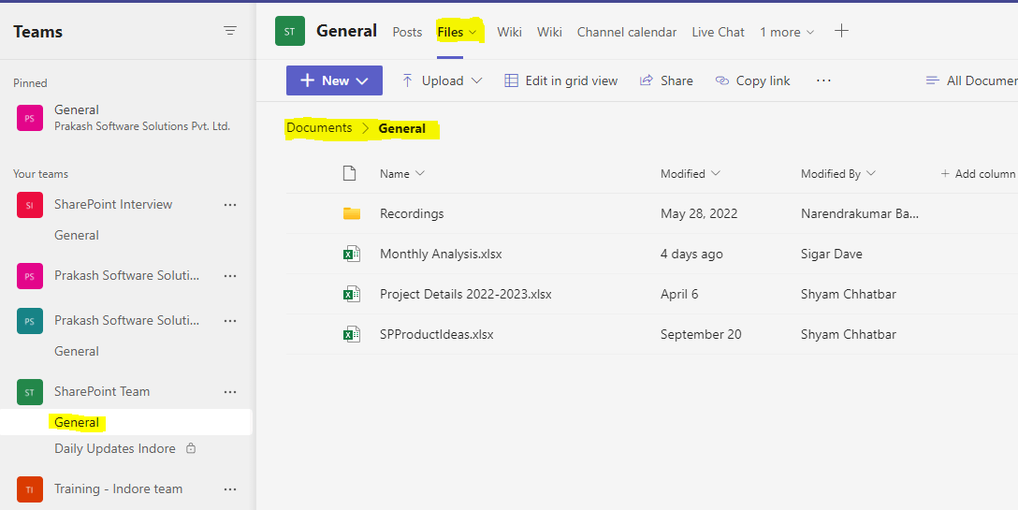1018x510 pixels.
Task: Open more options for SharePoint Interview team
Action: pos(230,205)
